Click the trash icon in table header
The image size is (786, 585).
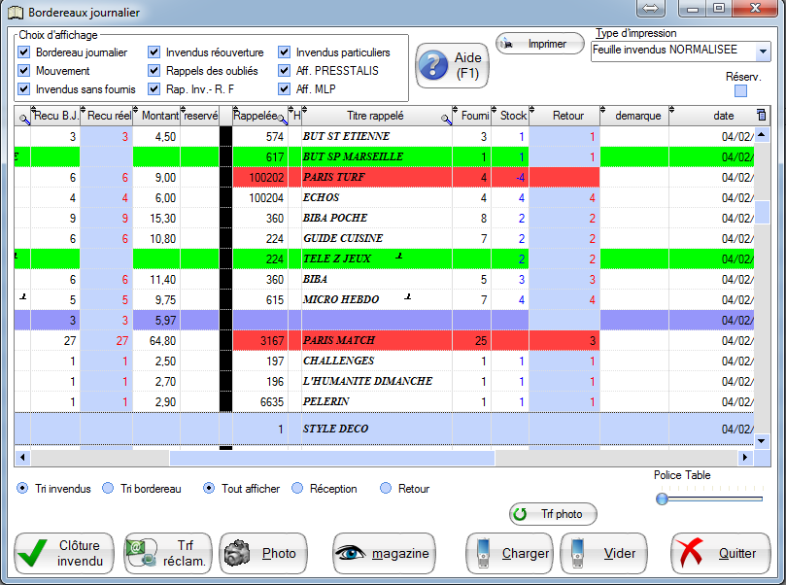pos(761,116)
